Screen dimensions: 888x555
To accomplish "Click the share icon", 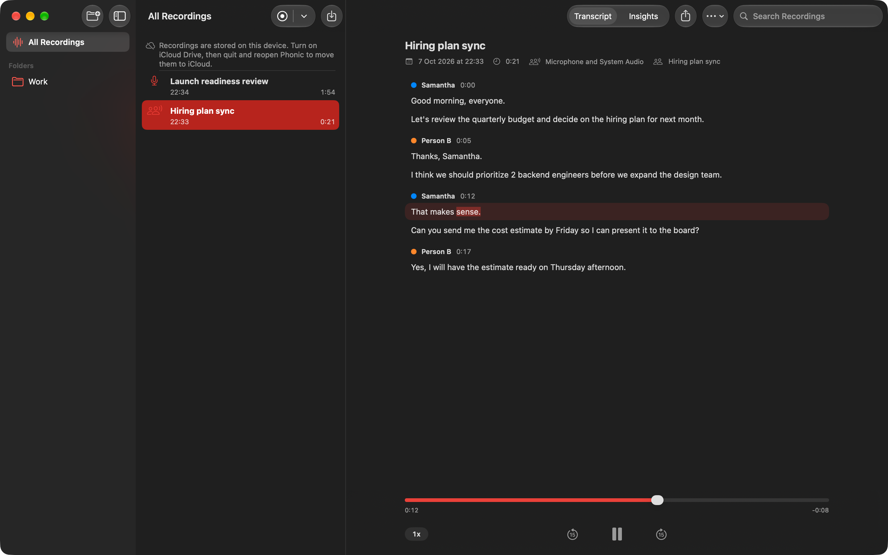I will click(x=685, y=16).
